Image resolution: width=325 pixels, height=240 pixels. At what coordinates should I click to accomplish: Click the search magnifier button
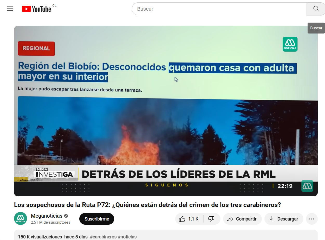pos(316,9)
